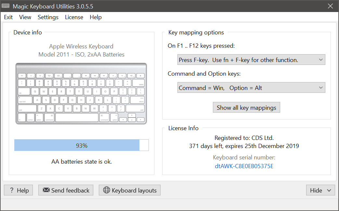Click the keyboard serial number link
The width and height of the screenshot is (339, 211).
coord(244,166)
